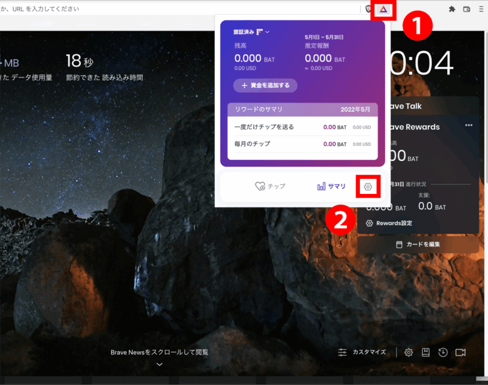Click the URL address bar field
Screen dimensions: 488x385
point(183,9)
